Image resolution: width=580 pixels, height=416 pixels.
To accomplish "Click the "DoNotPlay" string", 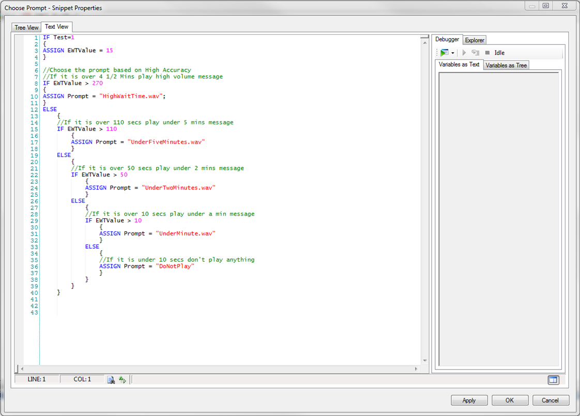I will click(175, 266).
